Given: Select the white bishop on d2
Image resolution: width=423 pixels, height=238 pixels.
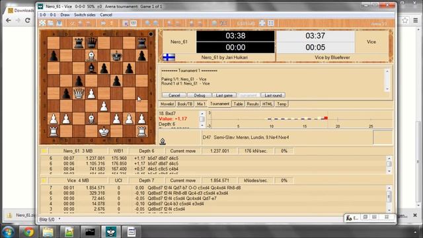Looking at the screenshot, I should [x=91, y=119].
